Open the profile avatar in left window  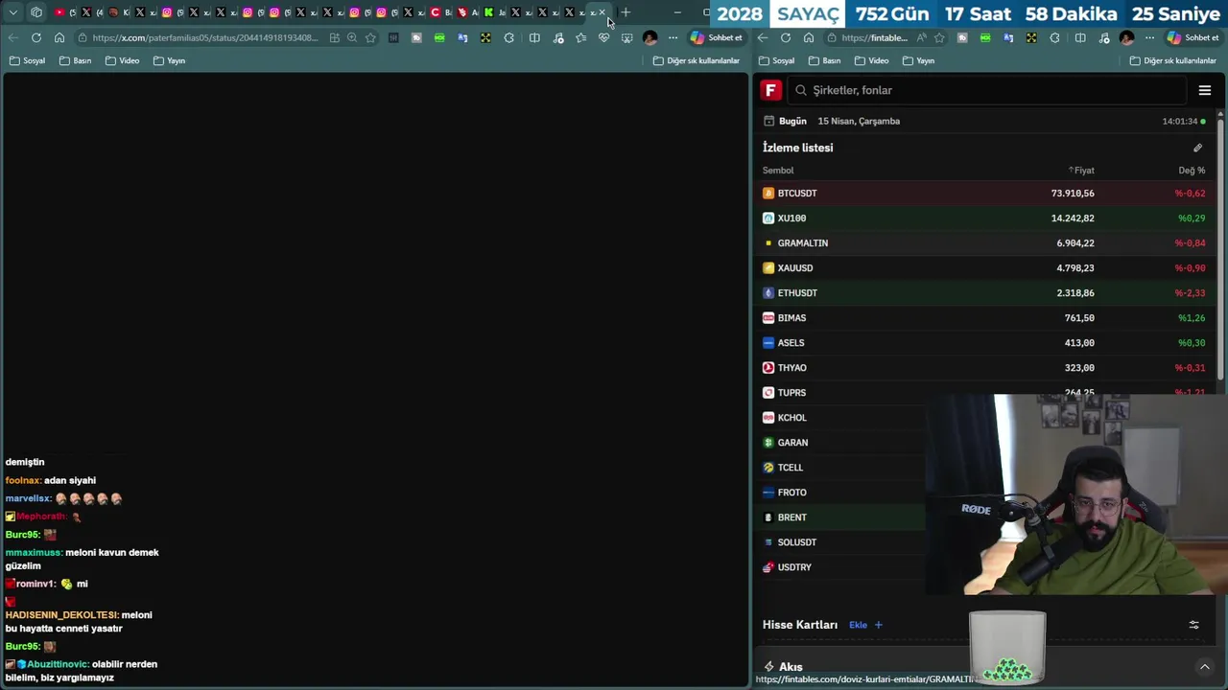[649, 37]
